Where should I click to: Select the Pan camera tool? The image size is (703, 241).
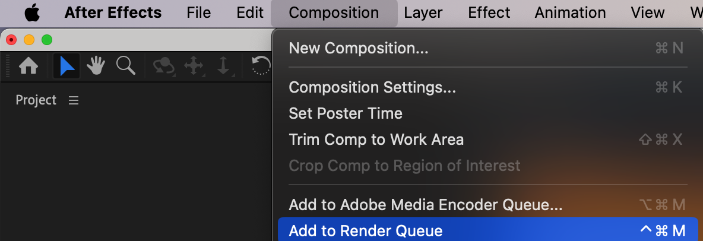194,66
